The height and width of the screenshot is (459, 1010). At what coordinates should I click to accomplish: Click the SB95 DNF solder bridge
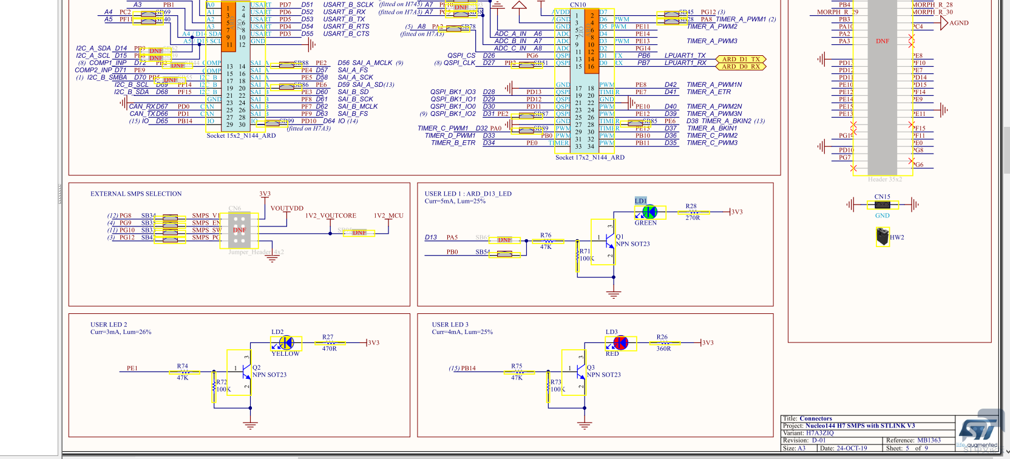point(359,233)
